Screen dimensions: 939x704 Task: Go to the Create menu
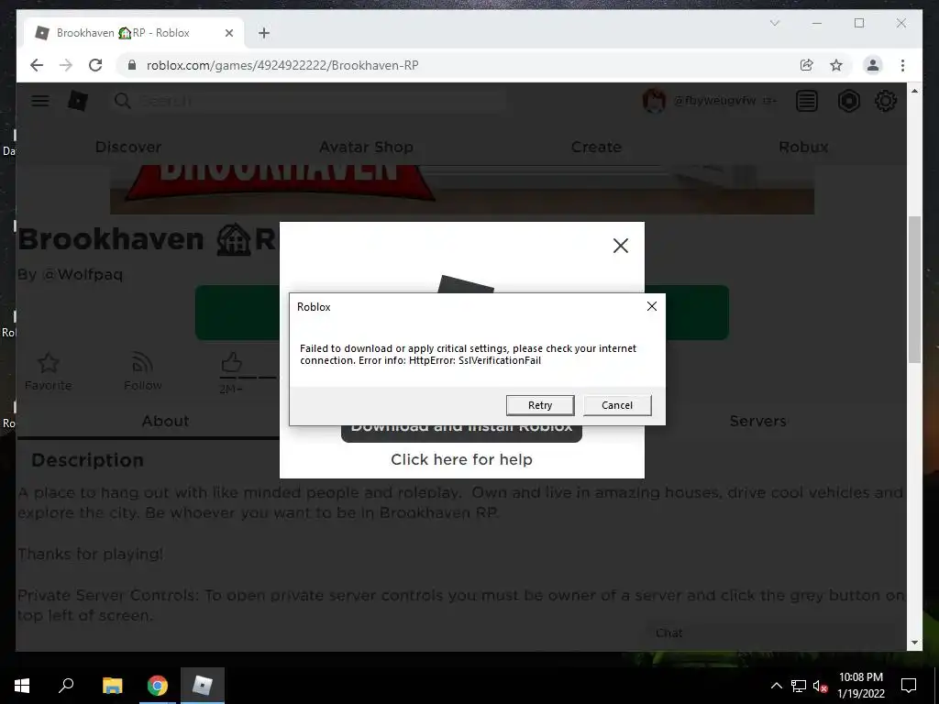pos(596,147)
